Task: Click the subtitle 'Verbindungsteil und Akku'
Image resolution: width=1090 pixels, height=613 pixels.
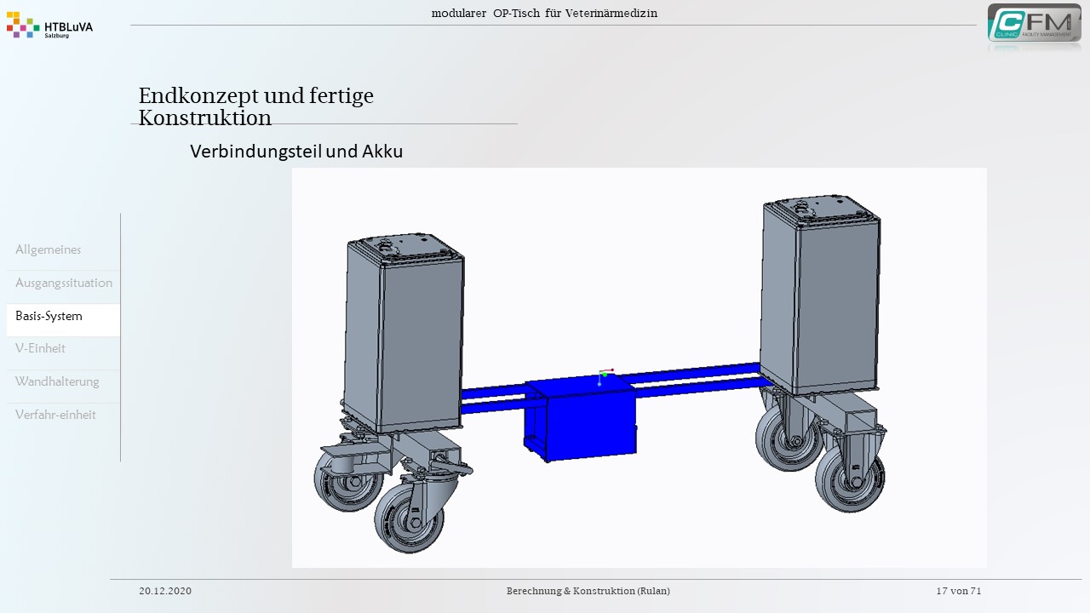Action: pos(296,152)
